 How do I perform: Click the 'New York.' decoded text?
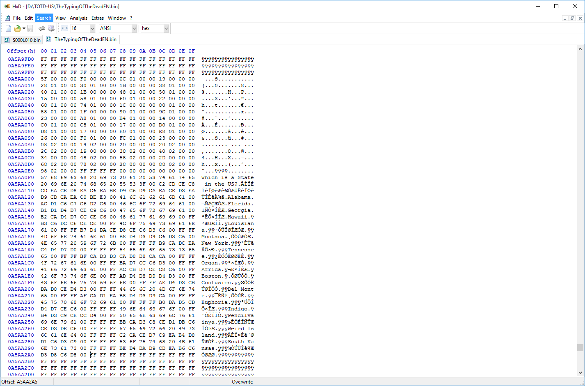tap(216, 243)
